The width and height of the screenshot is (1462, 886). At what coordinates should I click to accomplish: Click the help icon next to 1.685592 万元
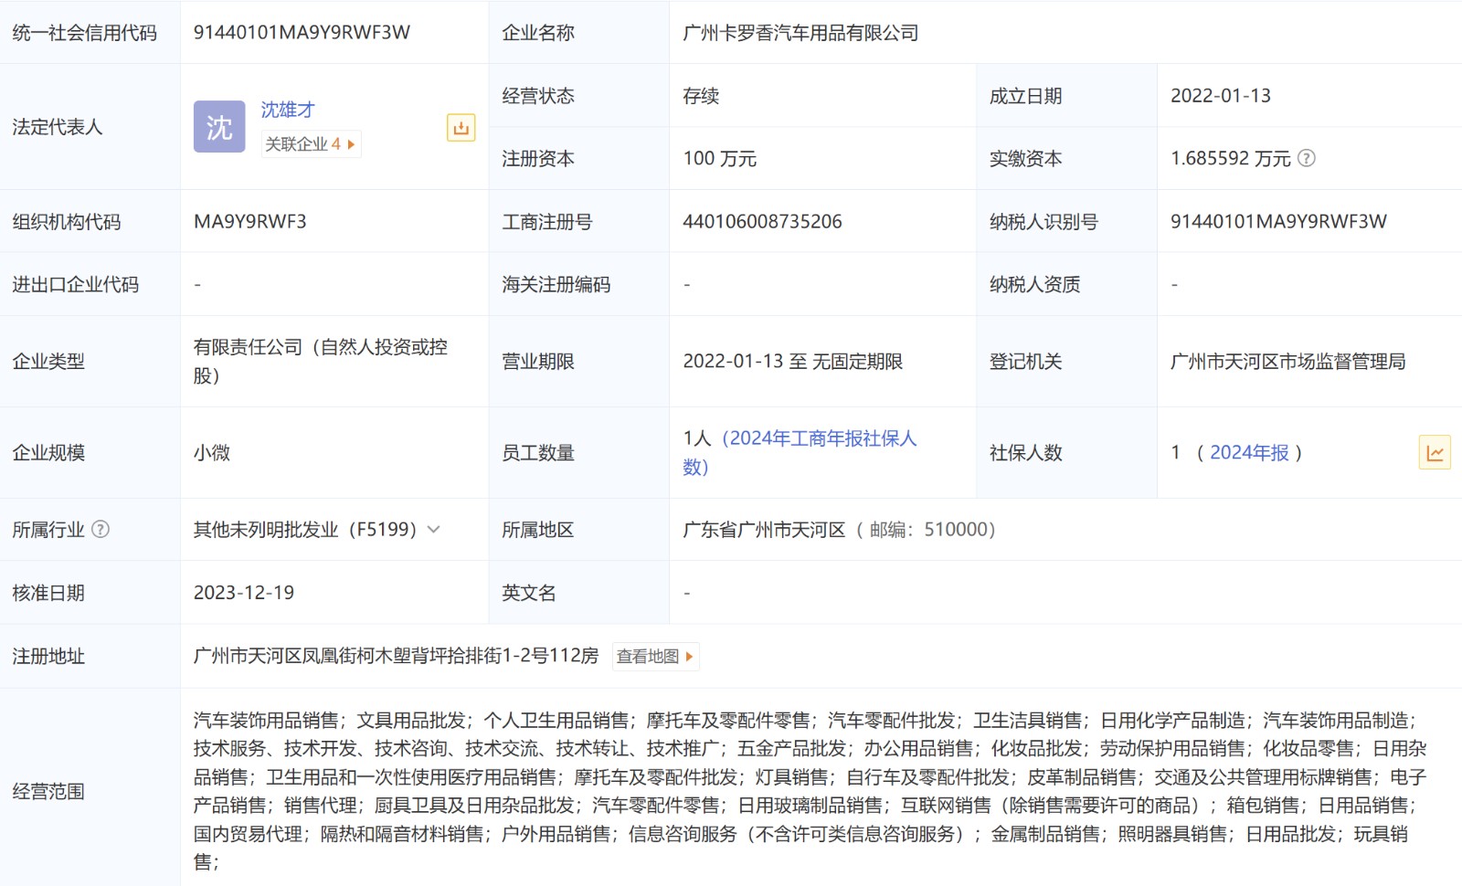[1307, 158]
